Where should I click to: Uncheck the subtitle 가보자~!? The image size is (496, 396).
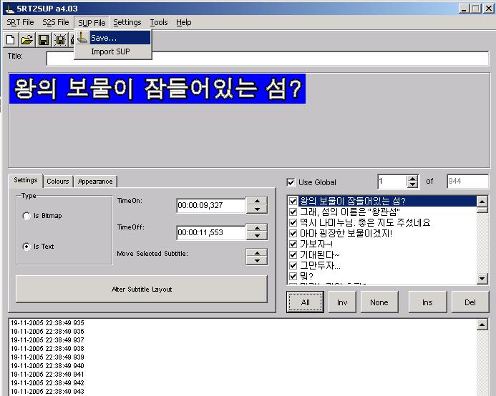click(293, 244)
